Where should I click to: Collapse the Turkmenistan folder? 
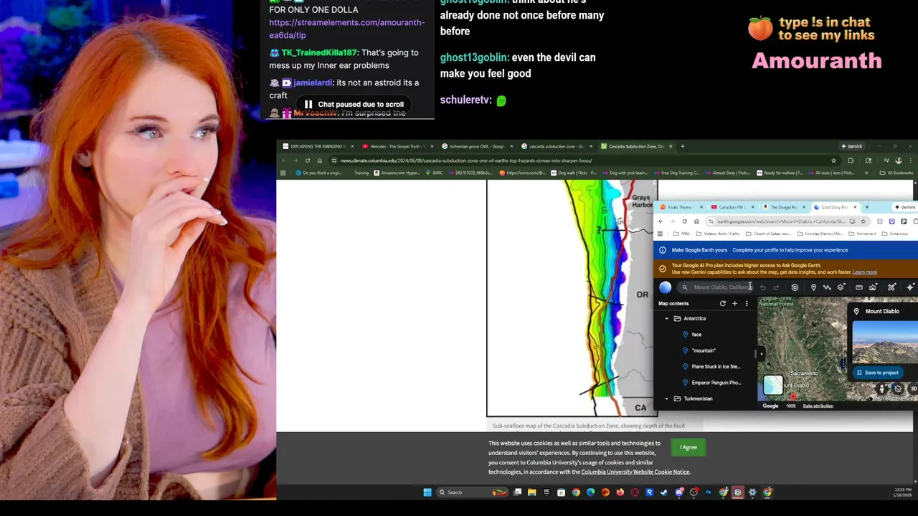[x=666, y=398]
